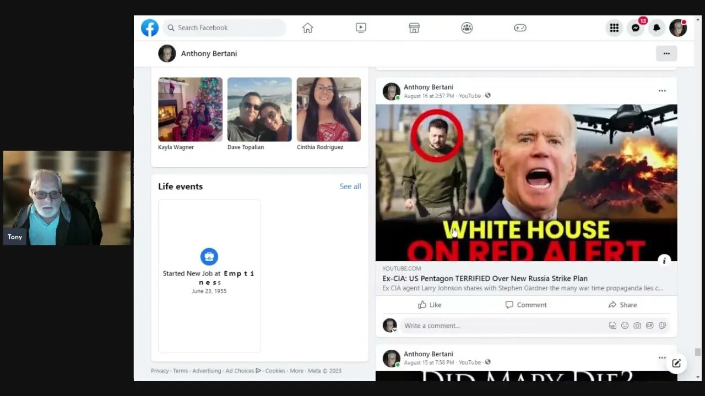Open the notifications bell icon
705x396 pixels.
pos(657,28)
